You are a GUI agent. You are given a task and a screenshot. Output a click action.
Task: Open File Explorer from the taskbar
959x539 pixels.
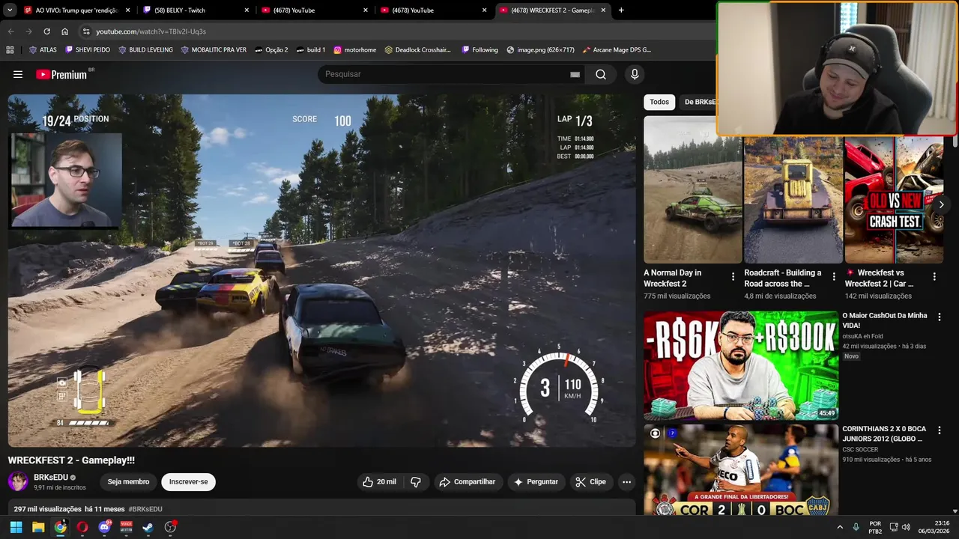[38, 527]
